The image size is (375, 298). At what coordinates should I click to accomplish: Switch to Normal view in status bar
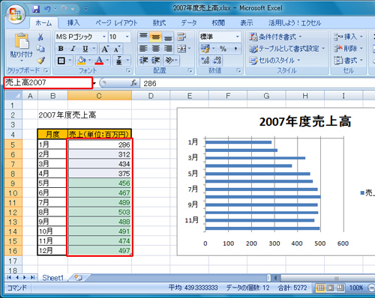pos(320,288)
